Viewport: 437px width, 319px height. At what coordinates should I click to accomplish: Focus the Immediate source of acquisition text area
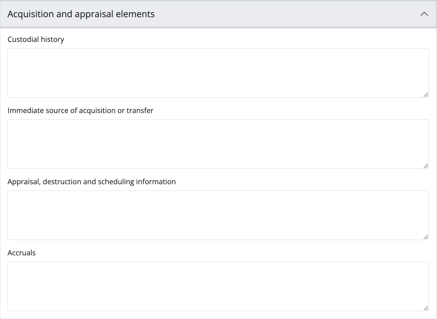(x=218, y=144)
